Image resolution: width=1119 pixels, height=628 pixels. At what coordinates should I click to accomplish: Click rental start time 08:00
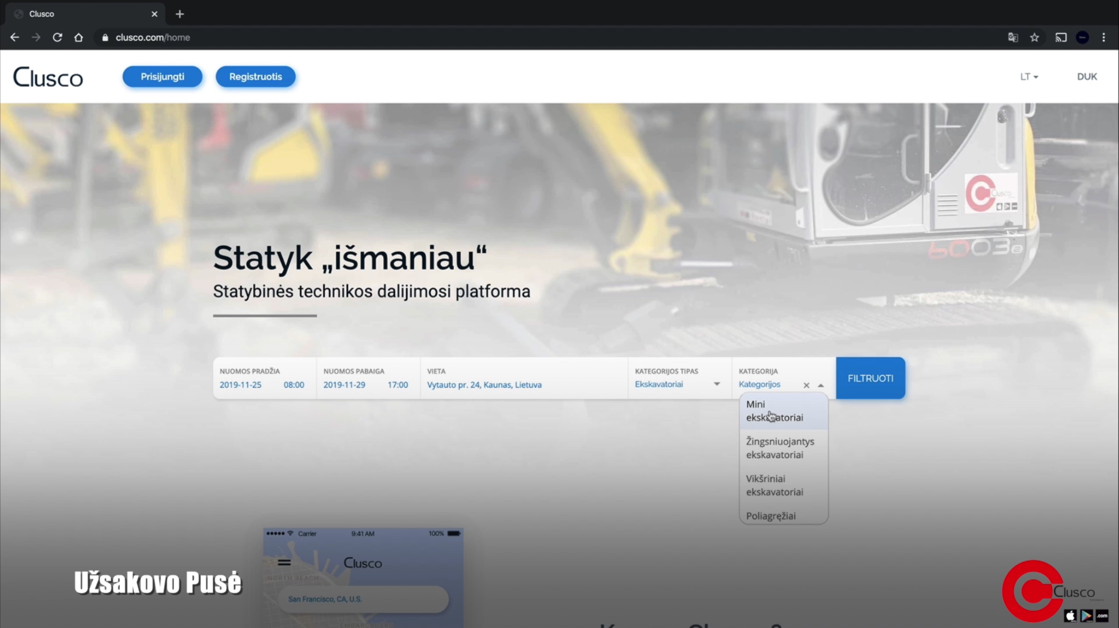pos(294,385)
